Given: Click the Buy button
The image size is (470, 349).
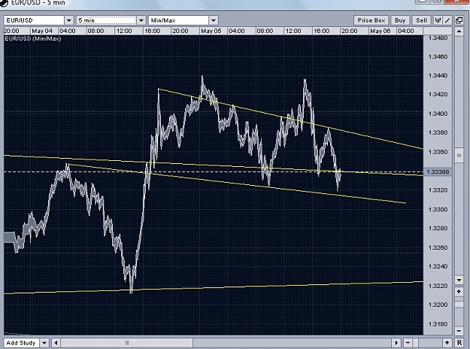Looking at the screenshot, I should tap(400, 20).
